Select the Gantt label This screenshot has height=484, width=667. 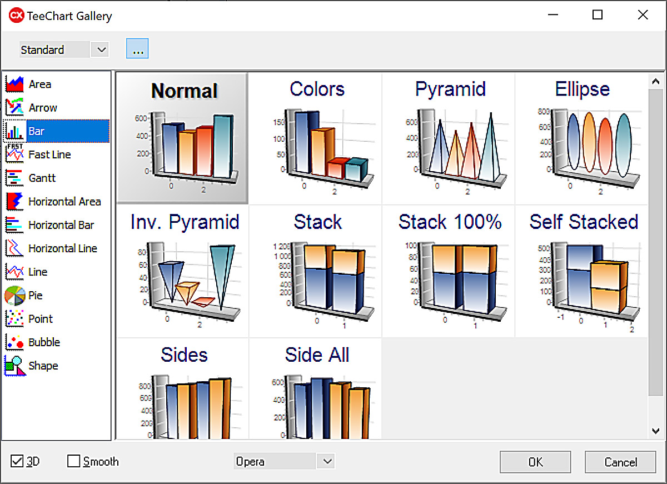[x=42, y=178]
